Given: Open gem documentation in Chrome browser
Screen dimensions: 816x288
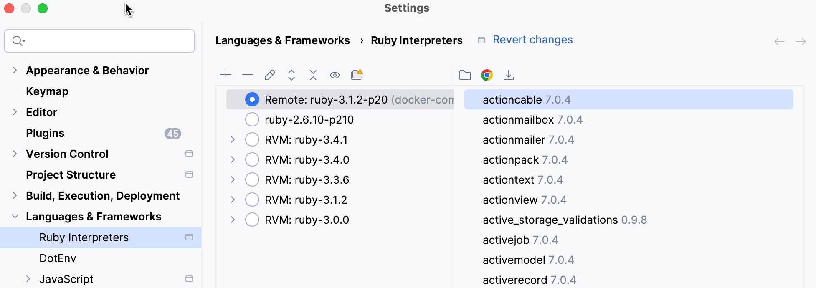Looking at the screenshot, I should tap(487, 75).
